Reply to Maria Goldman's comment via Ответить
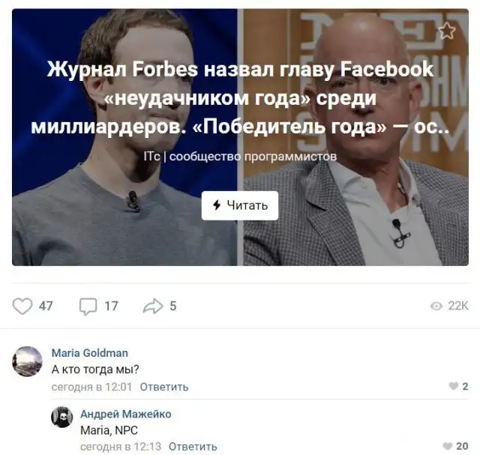480x455 pixels. coord(164,387)
